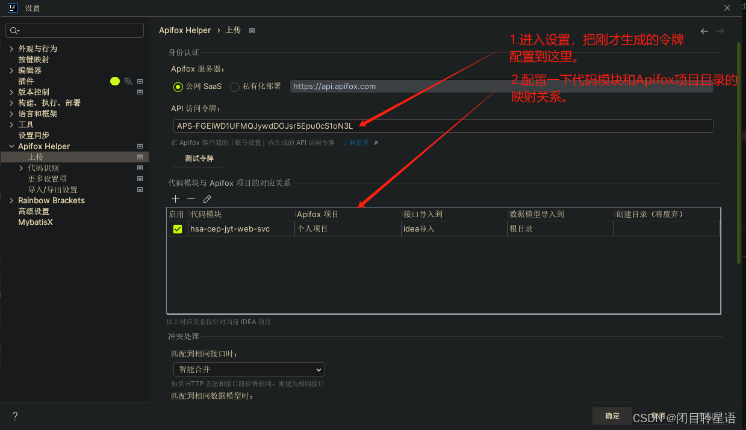Click the remove mapping minus icon
The width and height of the screenshot is (746, 430).
pyautogui.click(x=191, y=199)
